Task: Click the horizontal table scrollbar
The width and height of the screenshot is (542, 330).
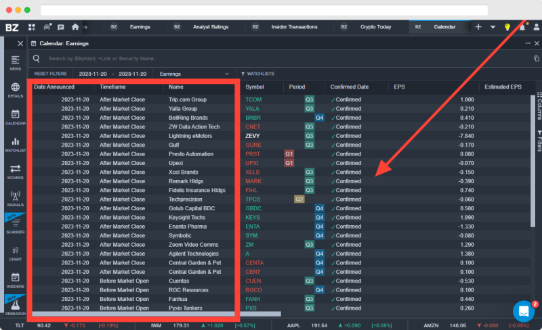Action: [157, 314]
